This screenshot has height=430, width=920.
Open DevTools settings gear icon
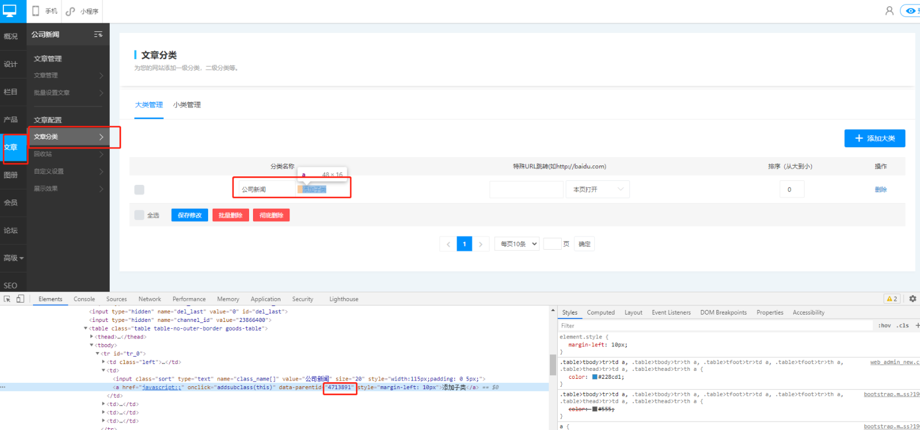[x=913, y=299]
